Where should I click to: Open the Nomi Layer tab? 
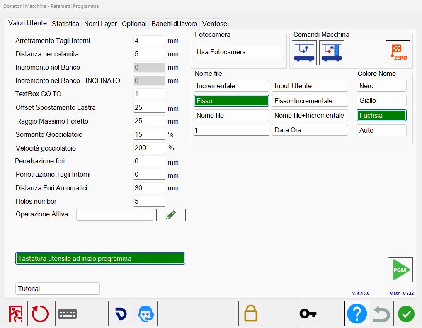pos(100,24)
